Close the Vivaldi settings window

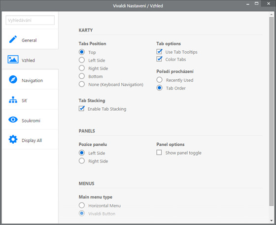click(x=269, y=3)
